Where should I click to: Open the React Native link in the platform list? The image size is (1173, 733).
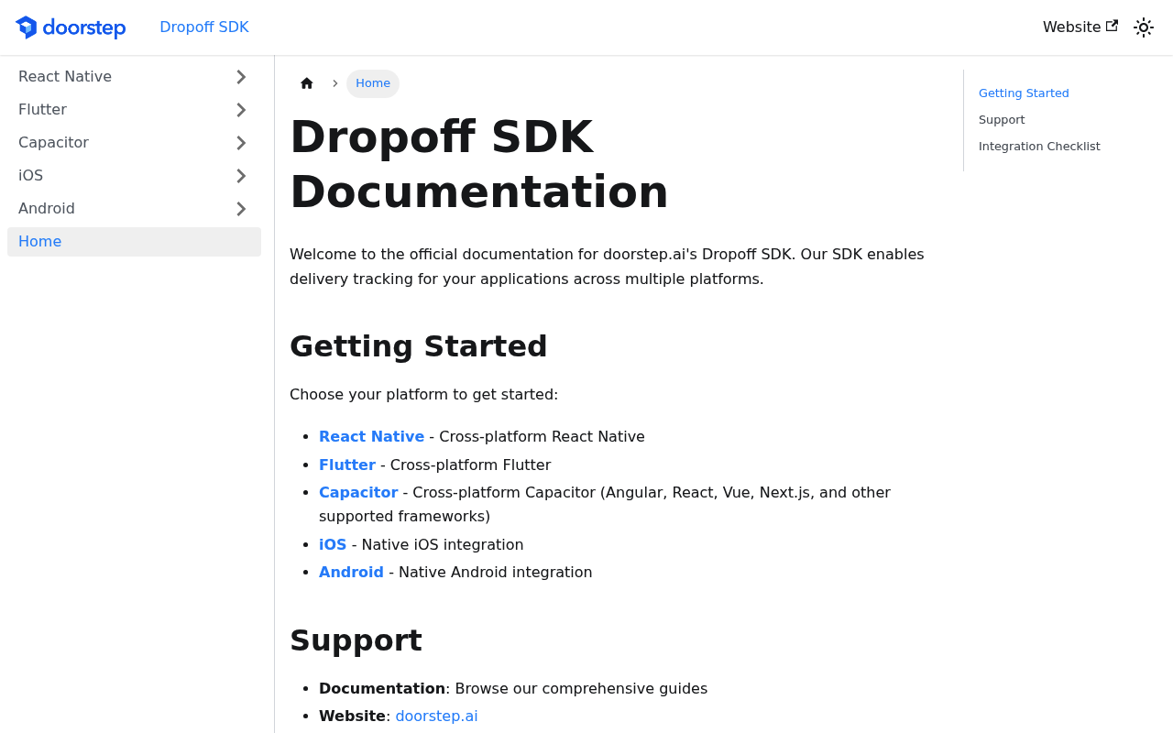click(x=371, y=437)
